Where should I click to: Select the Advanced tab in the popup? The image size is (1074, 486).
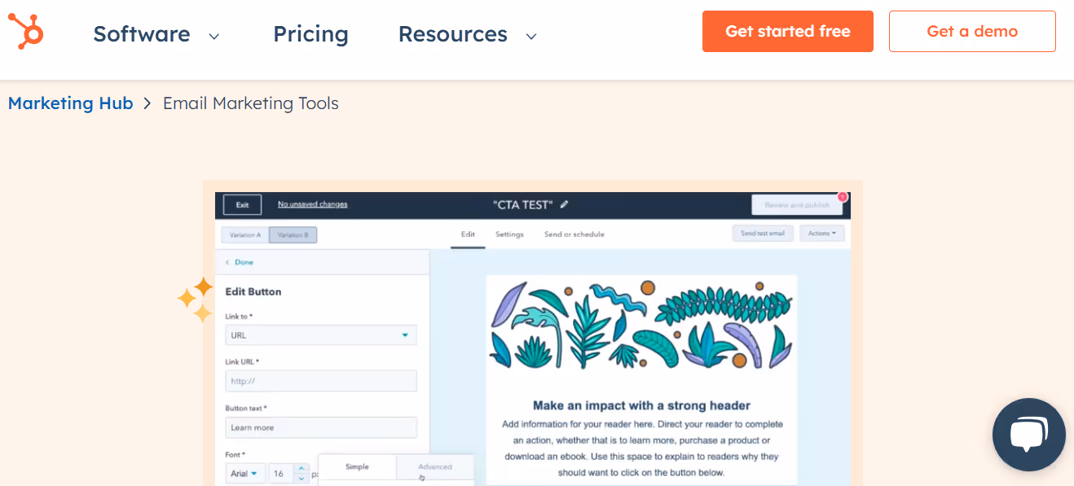coord(435,467)
